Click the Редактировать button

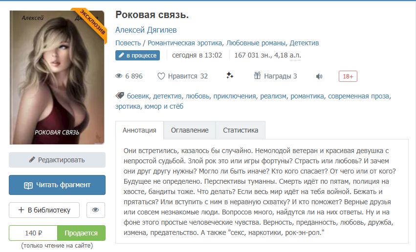(x=57, y=160)
